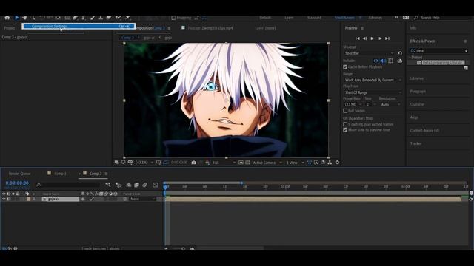Expand the Paragraph panel
474x266 pixels.
point(418,92)
